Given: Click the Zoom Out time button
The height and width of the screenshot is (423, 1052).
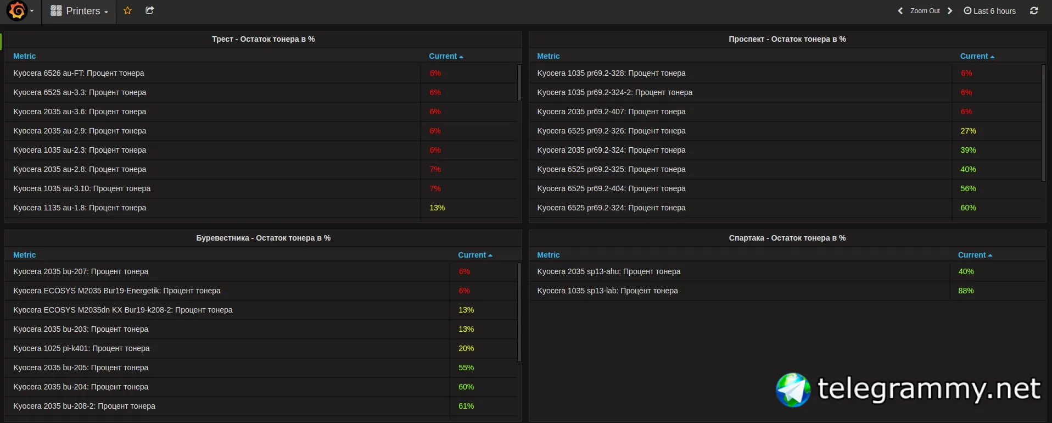Looking at the screenshot, I should [x=925, y=11].
